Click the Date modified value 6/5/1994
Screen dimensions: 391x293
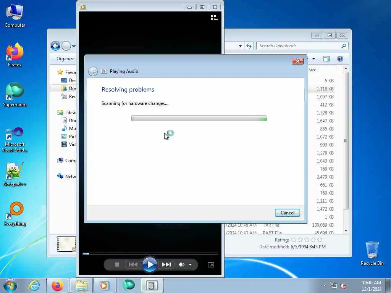[x=308, y=247]
